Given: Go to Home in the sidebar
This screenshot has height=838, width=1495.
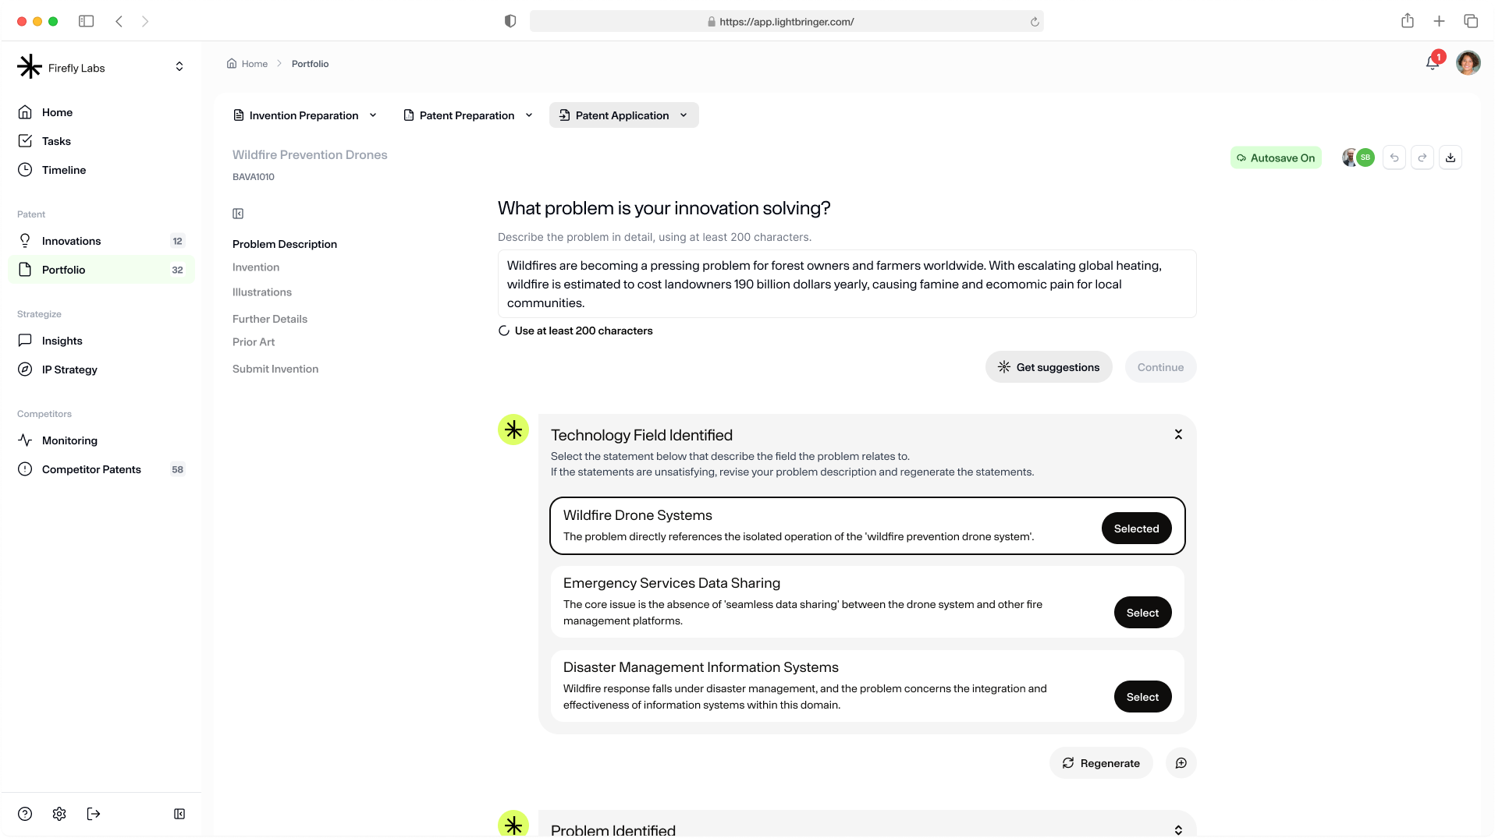Looking at the screenshot, I should point(101,112).
